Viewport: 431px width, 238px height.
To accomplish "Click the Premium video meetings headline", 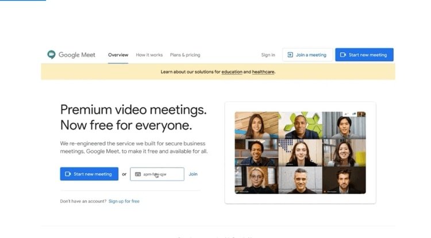I will coord(133,118).
